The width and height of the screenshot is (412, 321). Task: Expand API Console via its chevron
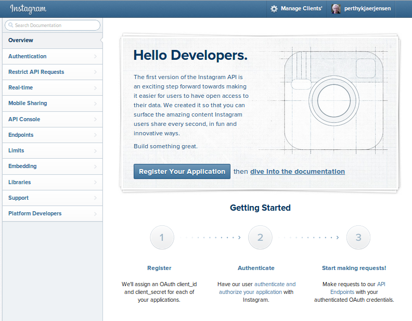coord(95,119)
